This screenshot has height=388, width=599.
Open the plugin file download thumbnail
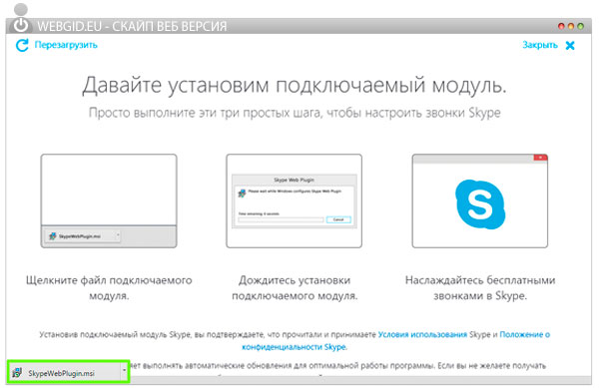point(109,200)
